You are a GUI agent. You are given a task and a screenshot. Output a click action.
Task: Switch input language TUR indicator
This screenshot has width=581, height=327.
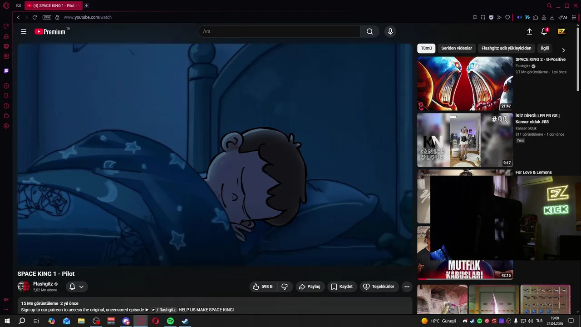pyautogui.click(x=539, y=321)
